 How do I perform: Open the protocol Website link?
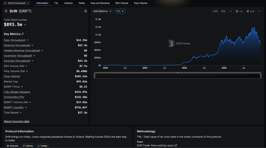click(x=12, y=146)
